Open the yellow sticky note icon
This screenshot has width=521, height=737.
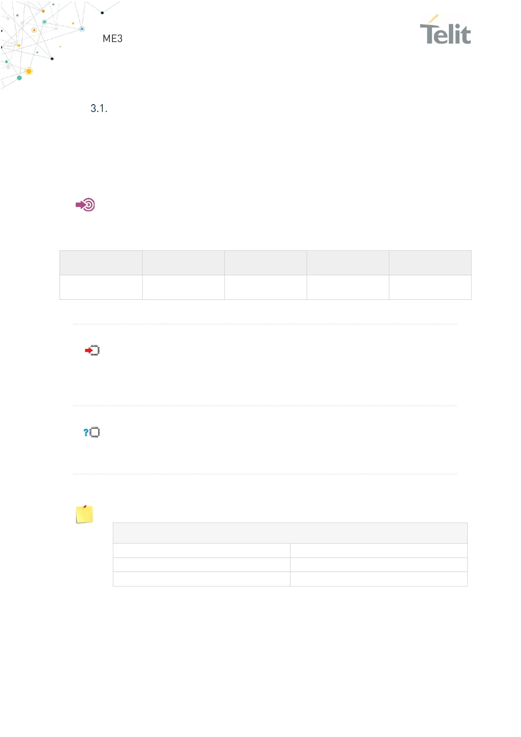coord(84,514)
